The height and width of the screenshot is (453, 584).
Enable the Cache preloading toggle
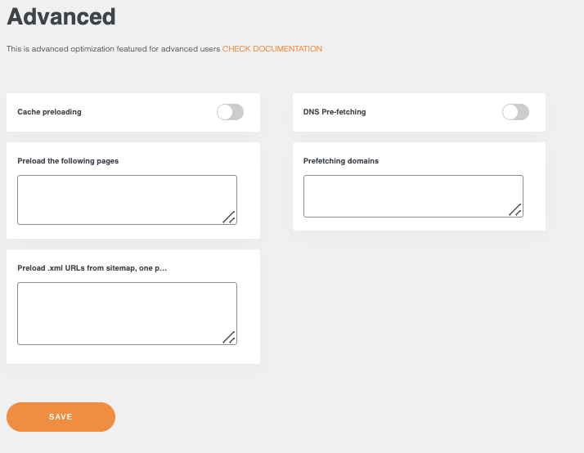230,112
